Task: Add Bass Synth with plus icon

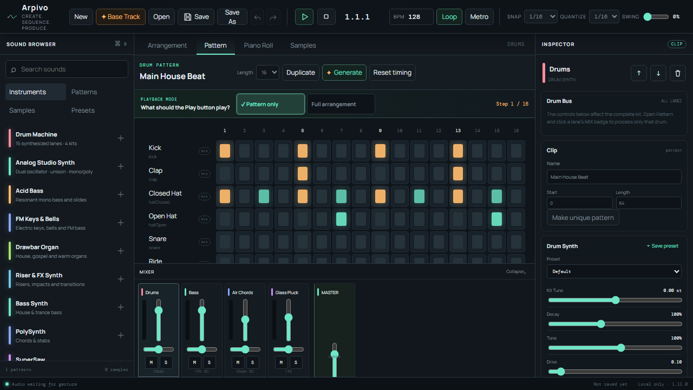Action: [x=121, y=307]
